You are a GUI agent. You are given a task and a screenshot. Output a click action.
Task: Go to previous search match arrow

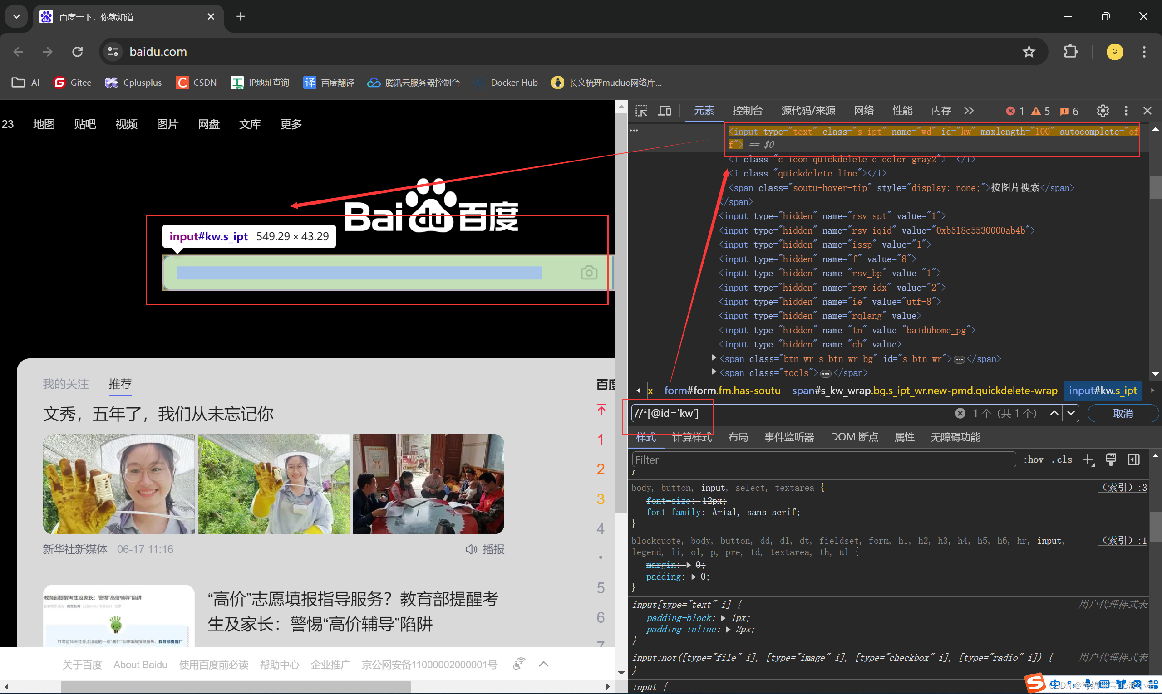1054,413
